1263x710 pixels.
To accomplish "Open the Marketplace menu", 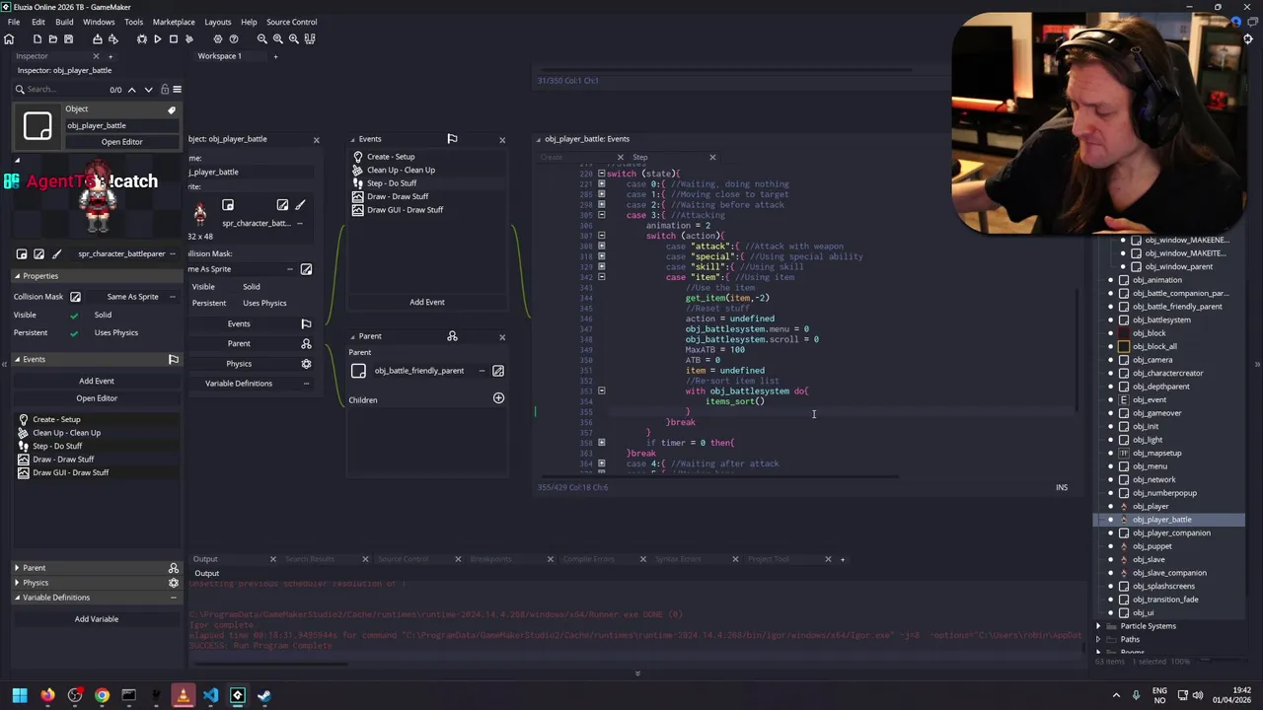I will (174, 22).
